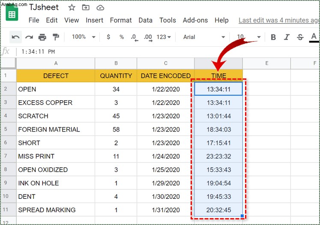Select the FOREIGN MATERIAL cell
This screenshot has width=320, height=225.
pos(56,129)
